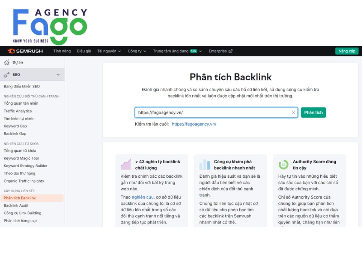Click 'Công cụ khám phá backlink nhanh nhất' title

(234, 165)
